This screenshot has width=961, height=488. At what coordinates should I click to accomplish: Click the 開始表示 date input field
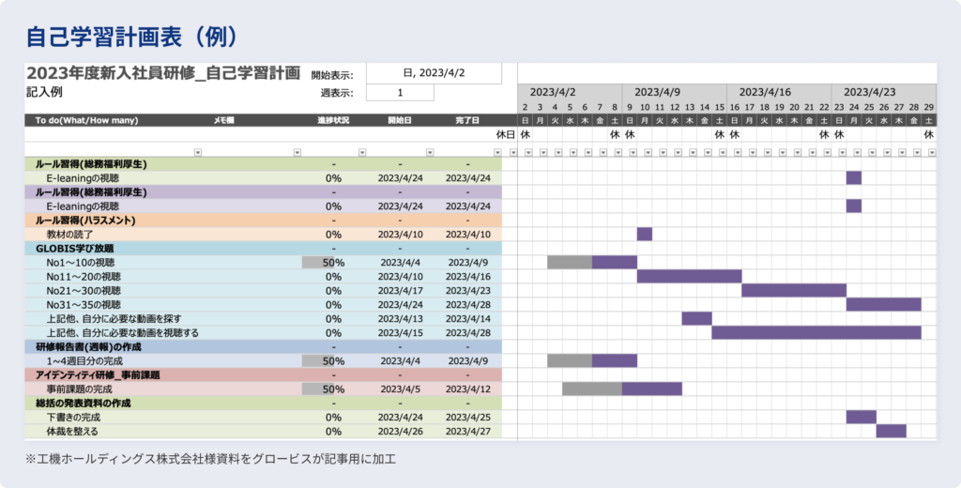coord(434,73)
